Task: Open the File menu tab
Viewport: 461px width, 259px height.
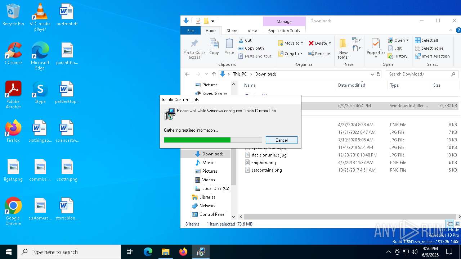Action: tap(191, 31)
